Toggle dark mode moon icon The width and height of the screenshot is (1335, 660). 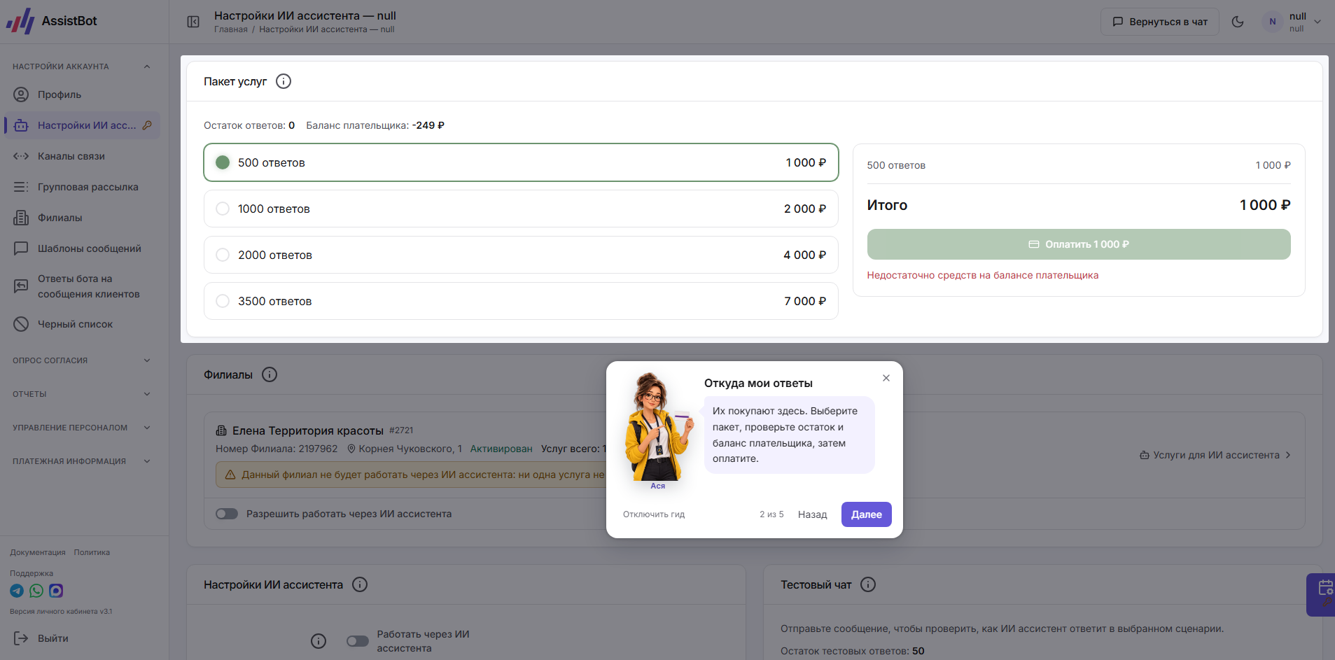(1238, 22)
